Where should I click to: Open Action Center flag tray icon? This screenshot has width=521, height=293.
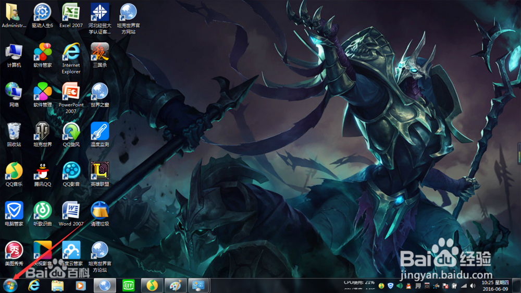coord(445,286)
